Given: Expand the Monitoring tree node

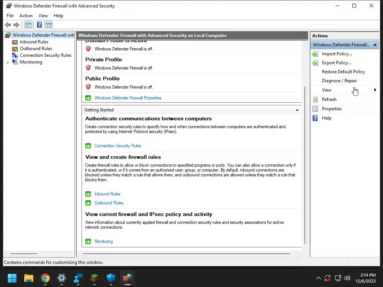Looking at the screenshot, I should pyautogui.click(x=7, y=62).
